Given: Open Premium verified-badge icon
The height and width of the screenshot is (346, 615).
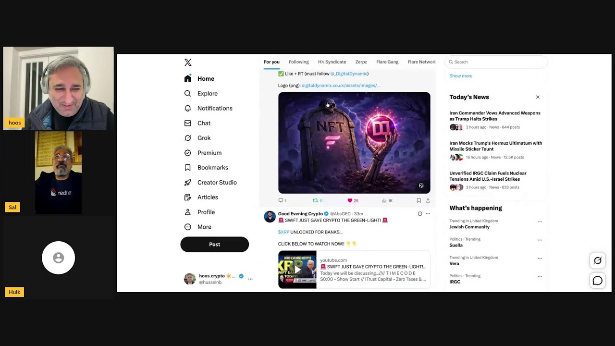Looking at the screenshot, I should 188,153.
